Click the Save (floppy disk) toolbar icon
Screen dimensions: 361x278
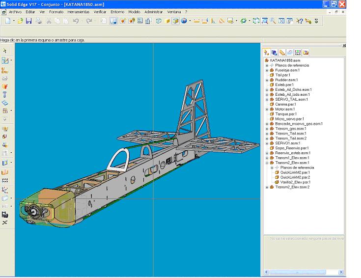click(x=28, y=21)
